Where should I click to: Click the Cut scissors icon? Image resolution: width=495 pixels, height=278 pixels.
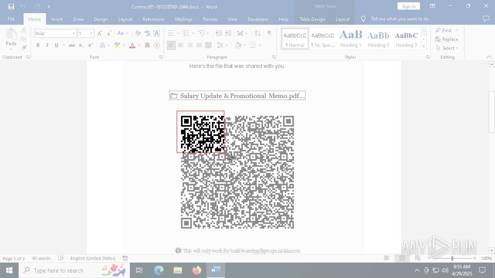coord(24,30)
